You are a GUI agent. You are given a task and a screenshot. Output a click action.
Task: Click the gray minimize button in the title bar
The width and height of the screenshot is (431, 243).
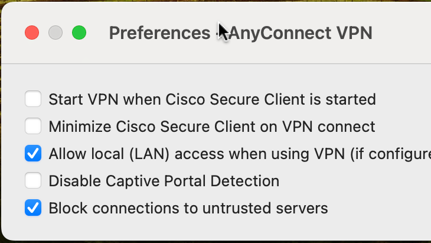(55, 33)
